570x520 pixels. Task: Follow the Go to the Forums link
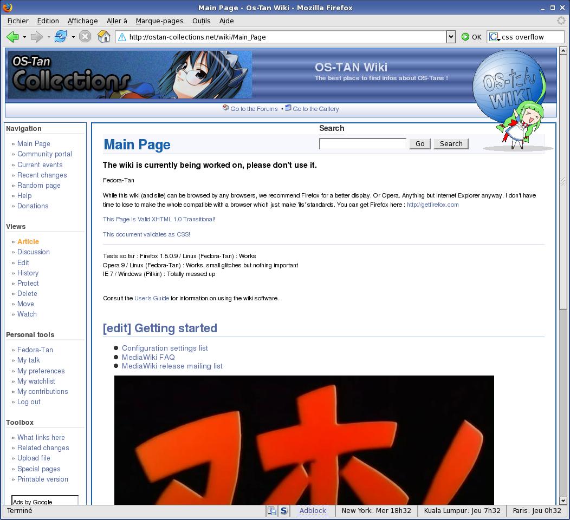[x=254, y=109]
